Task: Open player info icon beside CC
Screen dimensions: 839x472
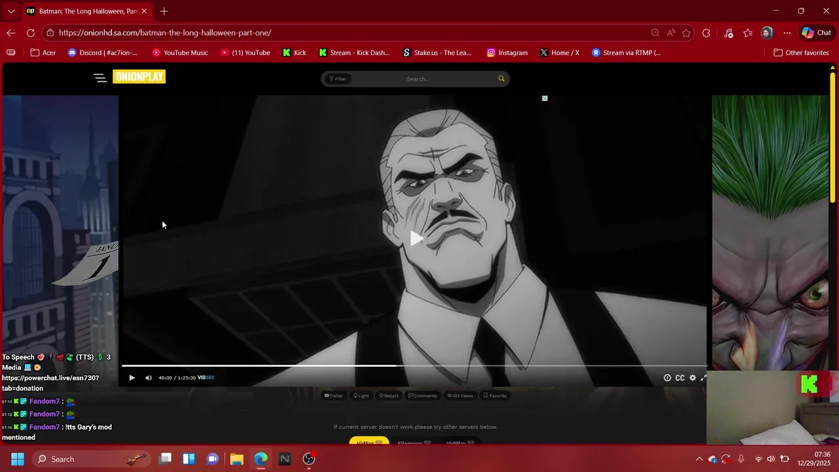Action: (x=667, y=378)
